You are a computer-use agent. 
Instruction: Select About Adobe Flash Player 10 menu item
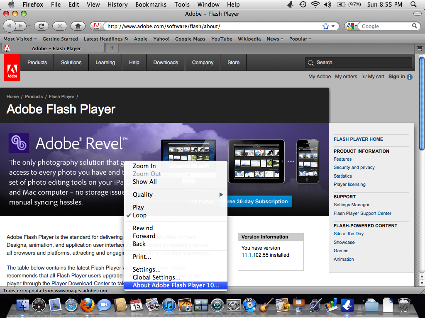176,285
